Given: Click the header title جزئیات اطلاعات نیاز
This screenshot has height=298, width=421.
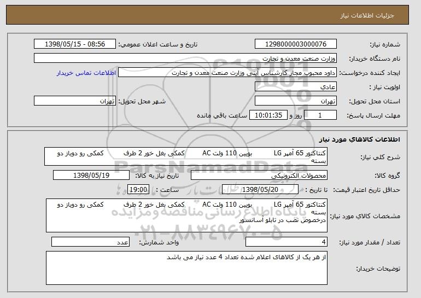Looking at the screenshot, I should [x=367, y=15].
